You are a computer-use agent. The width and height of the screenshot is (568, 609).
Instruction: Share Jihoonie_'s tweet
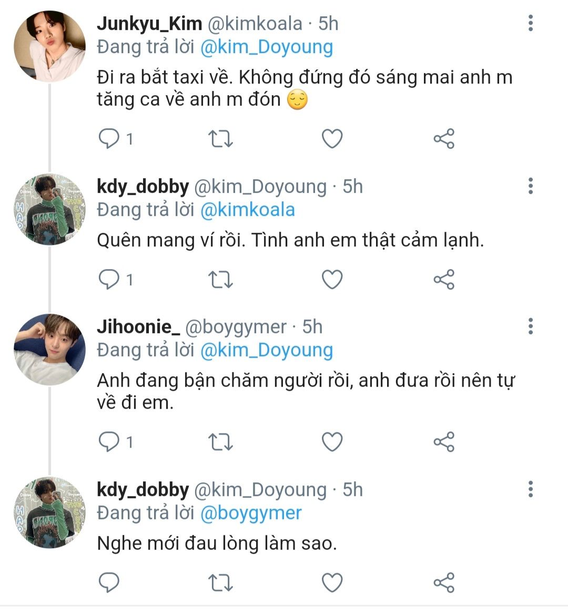[x=443, y=442]
